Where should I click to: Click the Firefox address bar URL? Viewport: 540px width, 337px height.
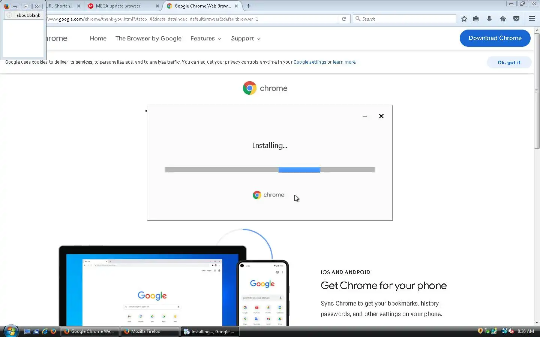191,19
